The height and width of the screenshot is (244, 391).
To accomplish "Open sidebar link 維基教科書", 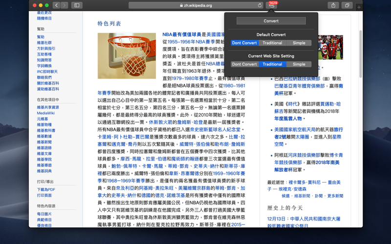I will coord(46,130).
